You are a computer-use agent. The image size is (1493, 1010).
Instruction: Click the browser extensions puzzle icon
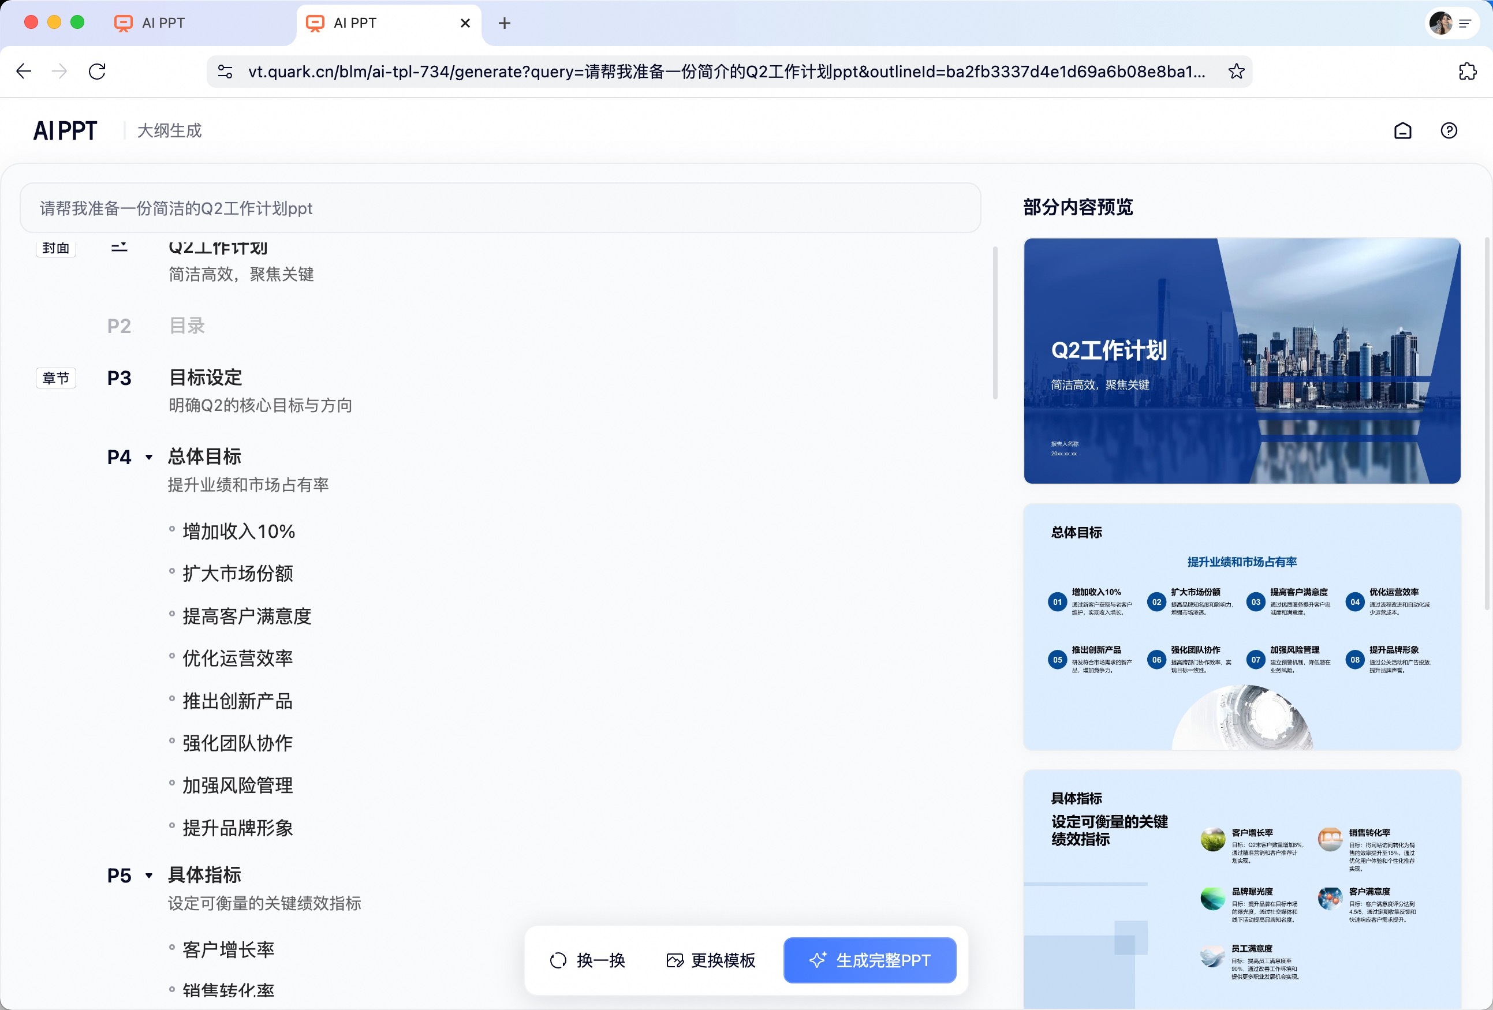1467,71
